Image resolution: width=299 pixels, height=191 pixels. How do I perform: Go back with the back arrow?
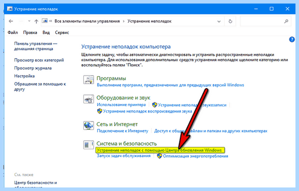coord(11,21)
